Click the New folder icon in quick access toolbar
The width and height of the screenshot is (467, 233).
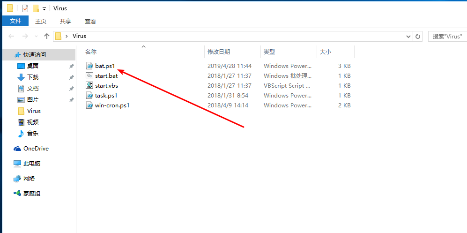pyautogui.click(x=36, y=8)
